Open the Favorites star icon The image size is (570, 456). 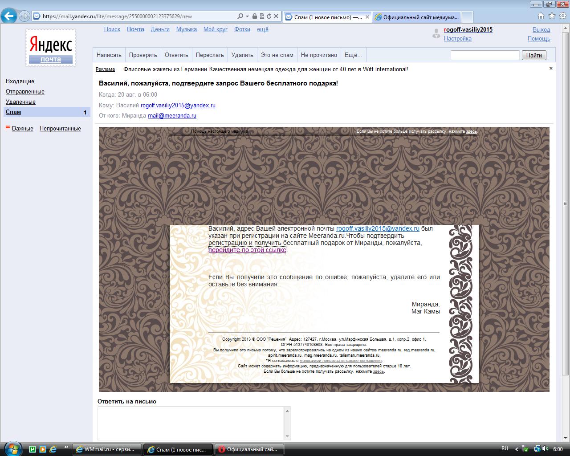coord(552,16)
